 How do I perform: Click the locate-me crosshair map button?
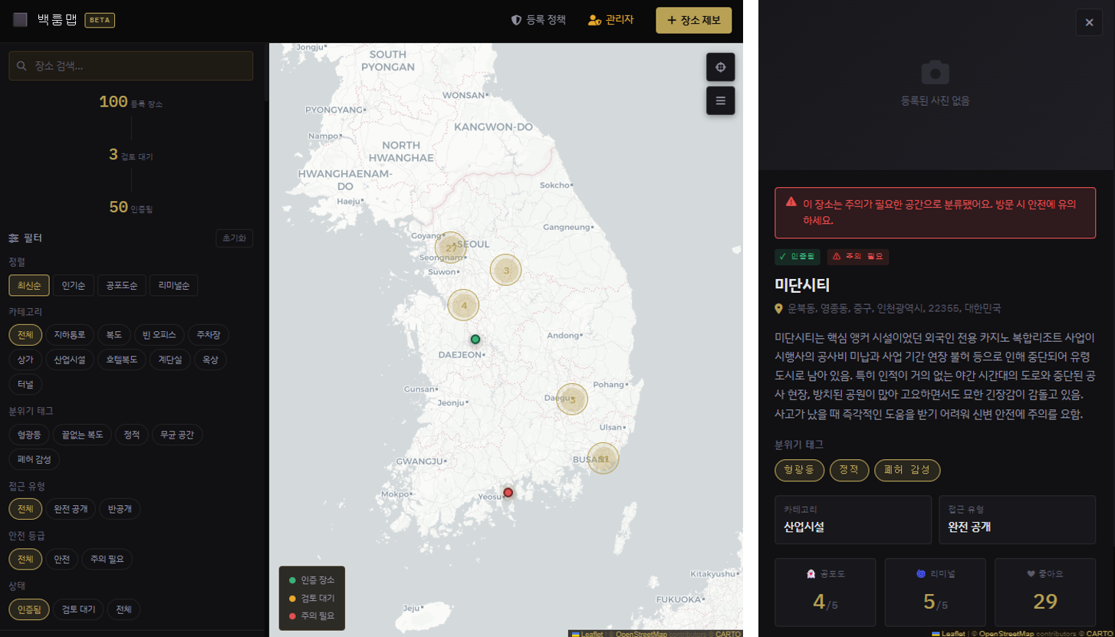[720, 67]
